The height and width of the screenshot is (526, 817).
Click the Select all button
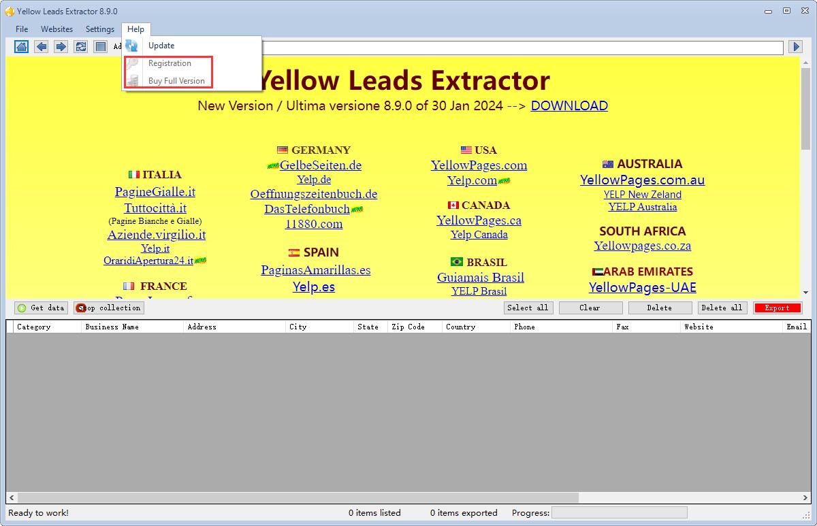click(528, 308)
